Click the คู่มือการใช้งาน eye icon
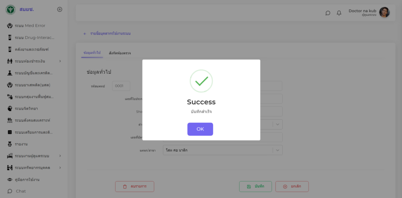 10,180
